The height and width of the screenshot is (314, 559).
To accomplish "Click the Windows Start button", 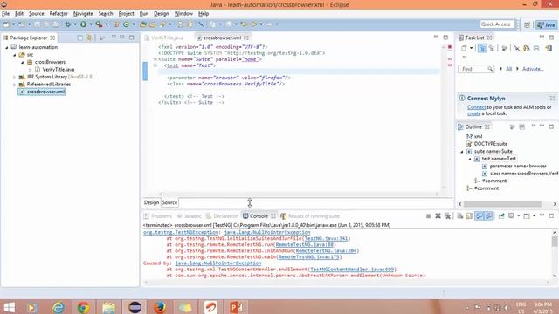I will pyautogui.click(x=9, y=307).
